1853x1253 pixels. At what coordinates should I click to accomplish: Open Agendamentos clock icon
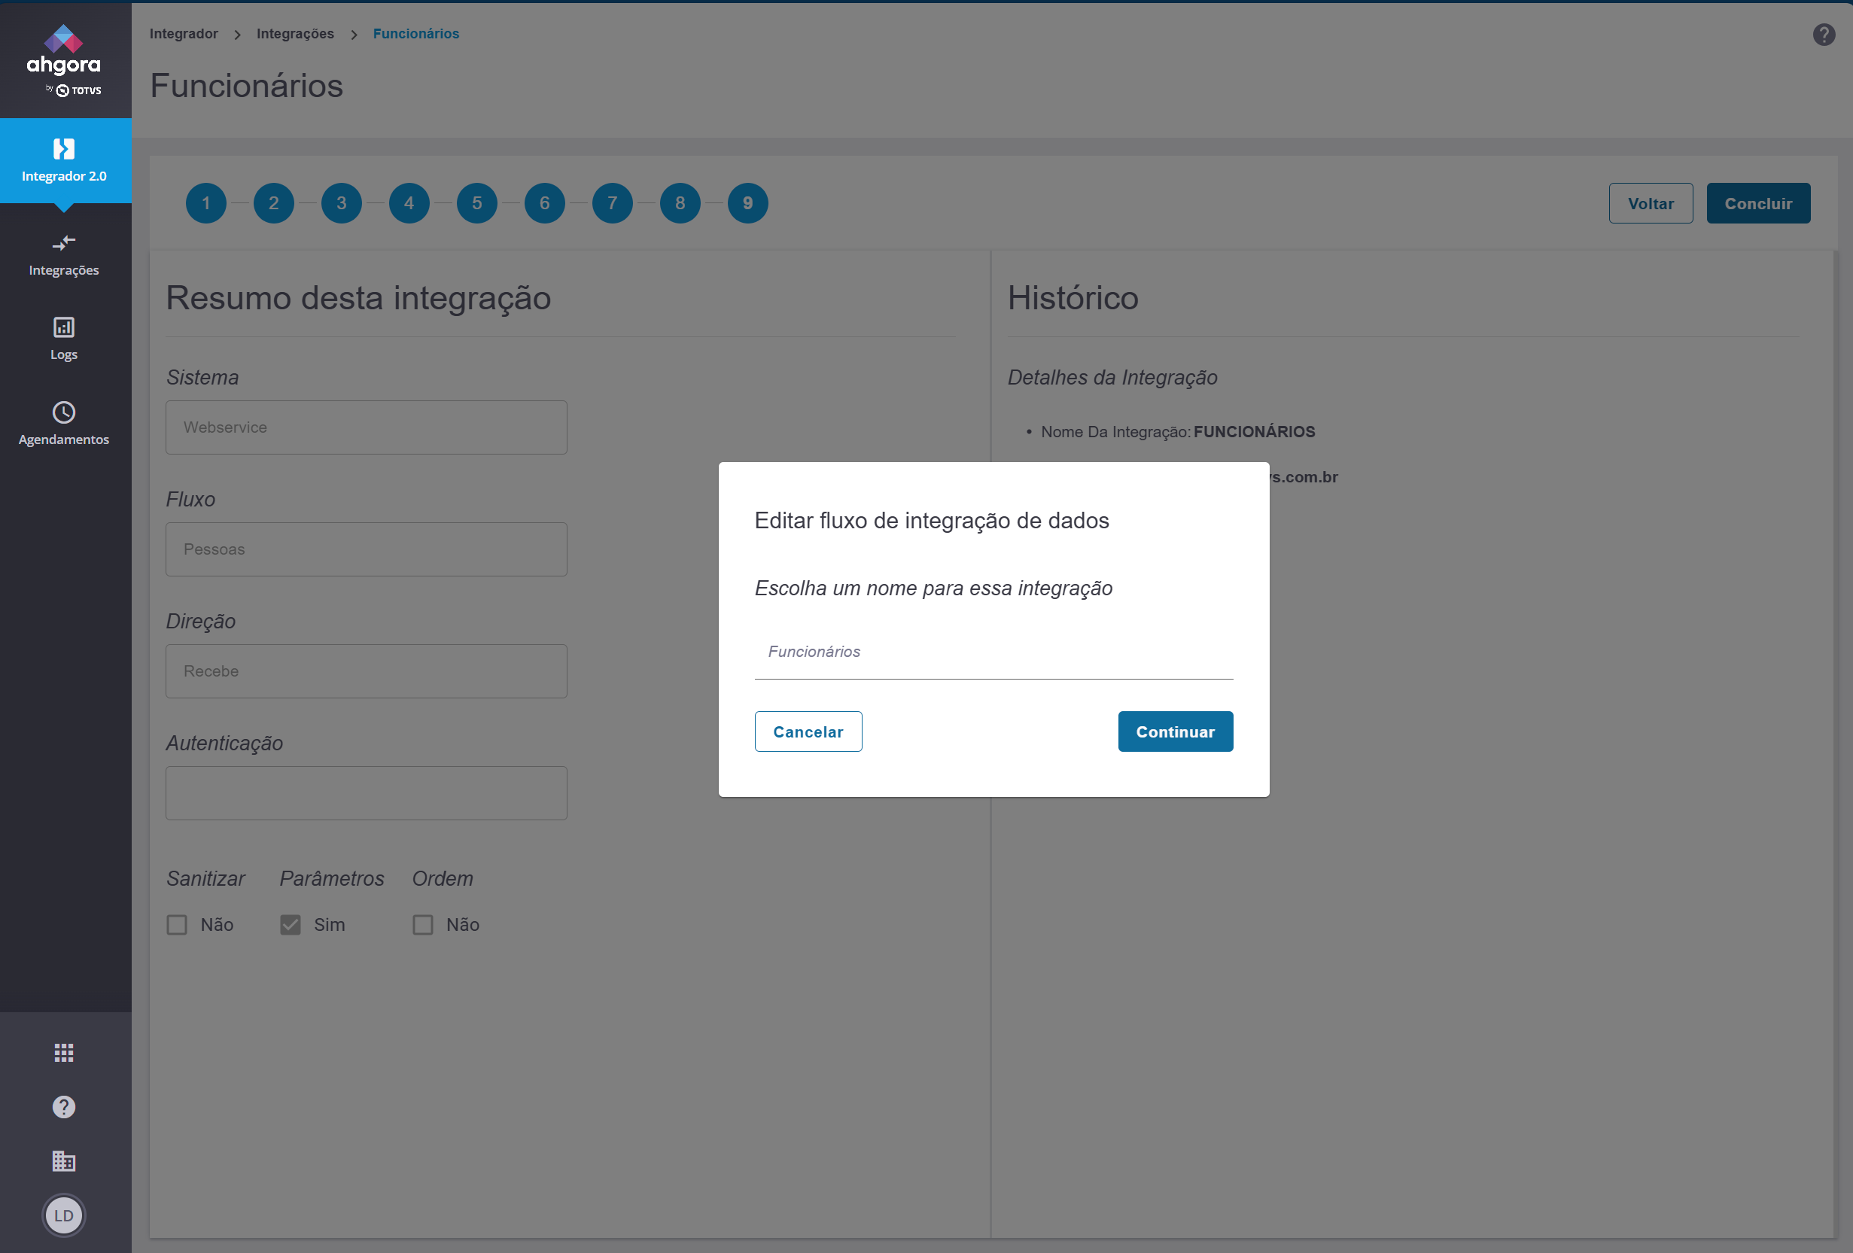pyautogui.click(x=64, y=412)
